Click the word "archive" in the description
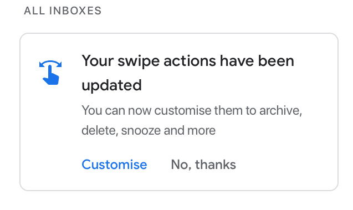This screenshot has height=210, width=353. pos(279,110)
